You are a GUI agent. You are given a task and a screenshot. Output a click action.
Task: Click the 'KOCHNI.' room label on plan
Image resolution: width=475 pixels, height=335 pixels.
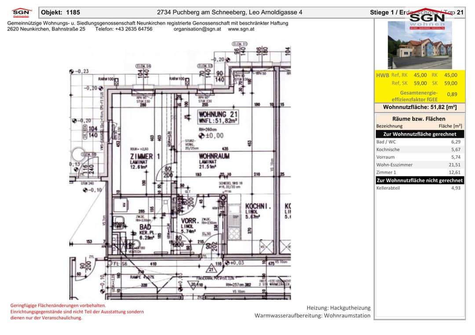257,206
